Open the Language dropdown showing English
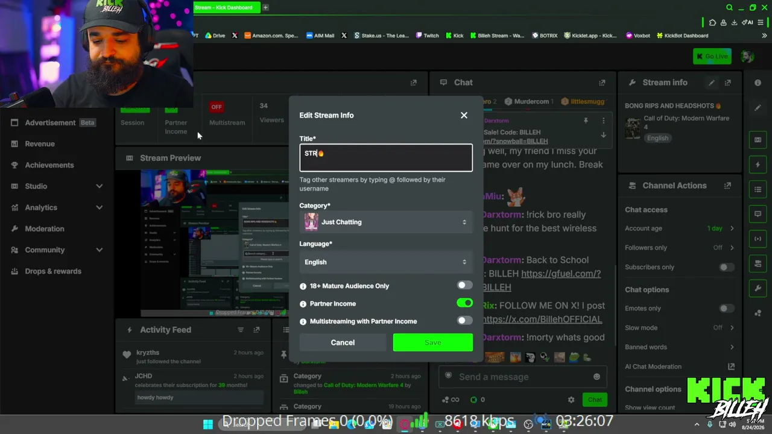The height and width of the screenshot is (434, 772). 386,262
